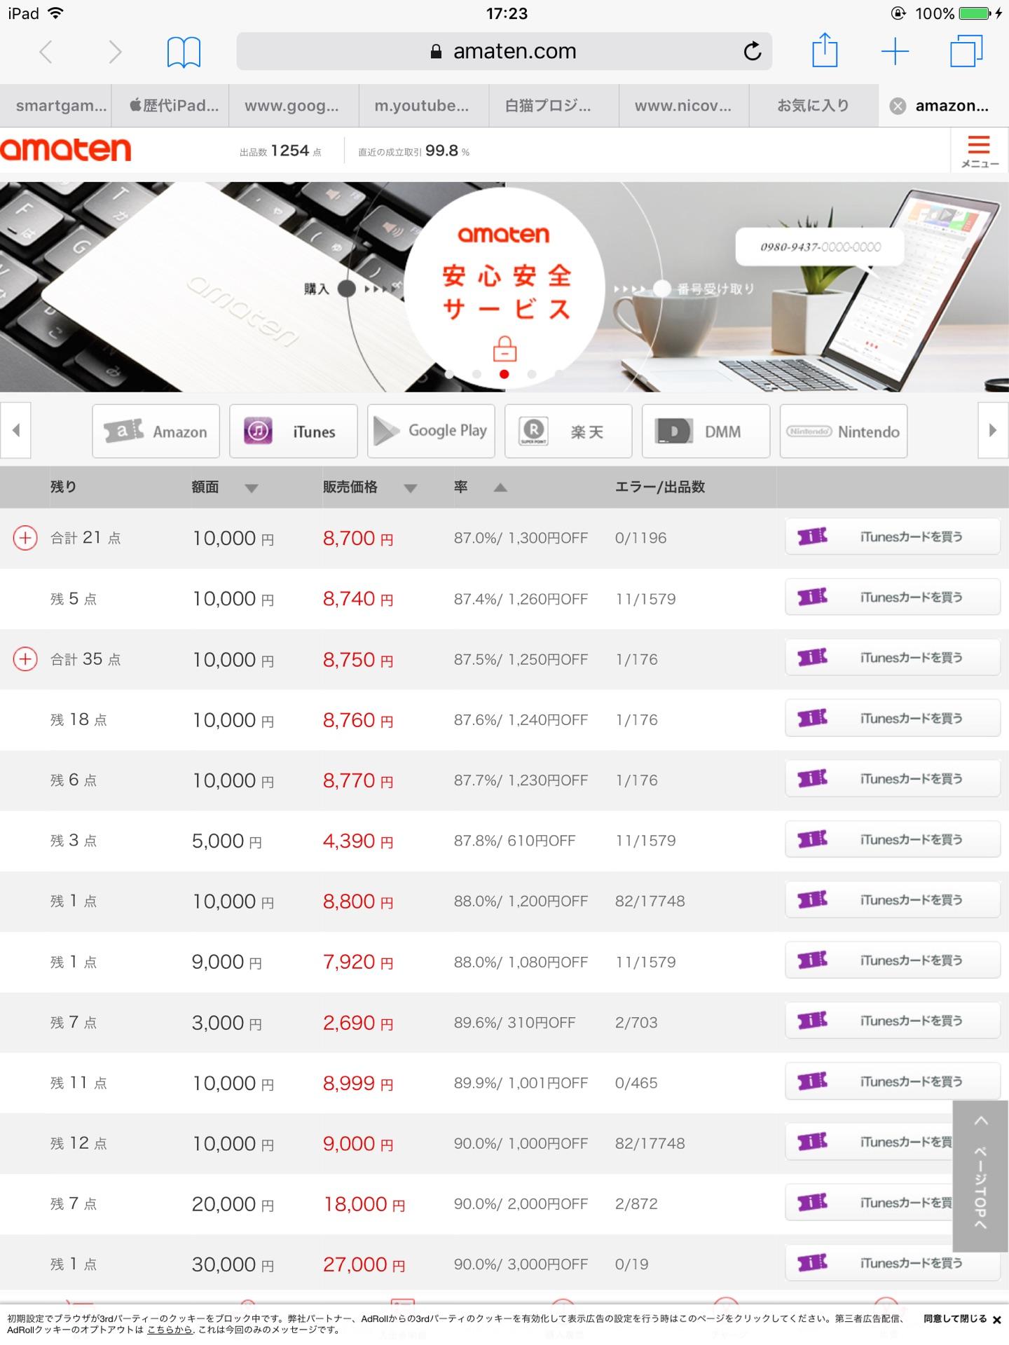Sort by 額面 column arrow

pyautogui.click(x=252, y=488)
